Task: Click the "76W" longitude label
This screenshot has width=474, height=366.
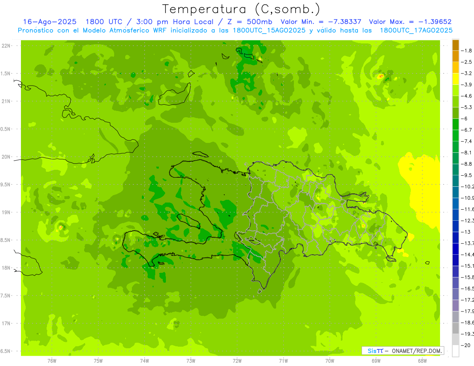Action: (x=52, y=360)
